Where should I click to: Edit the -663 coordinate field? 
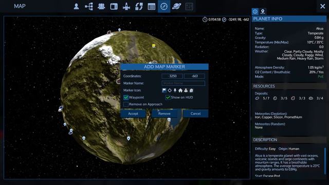[x=194, y=76]
